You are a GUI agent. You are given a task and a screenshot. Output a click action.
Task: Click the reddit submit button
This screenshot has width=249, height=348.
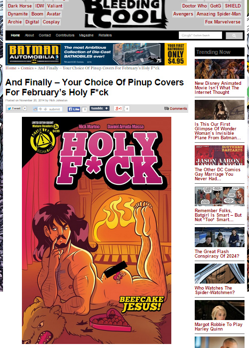coord(54,109)
